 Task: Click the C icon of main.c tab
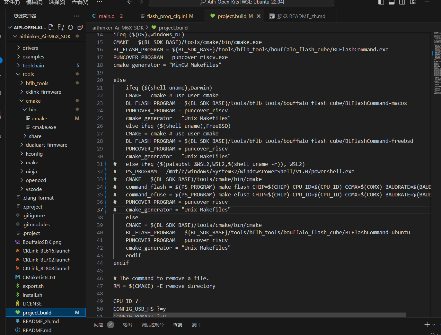(94, 16)
